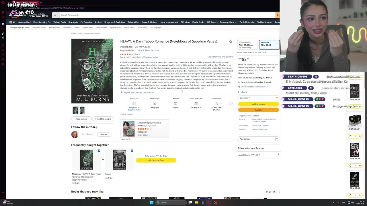This screenshot has width=367, height=206.
Task: Expand the Add to List dropdown arrow
Action: (277, 139)
